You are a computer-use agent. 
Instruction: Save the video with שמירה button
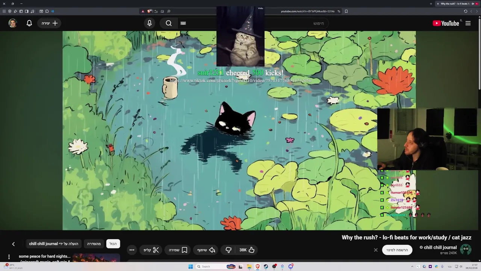[178, 250]
